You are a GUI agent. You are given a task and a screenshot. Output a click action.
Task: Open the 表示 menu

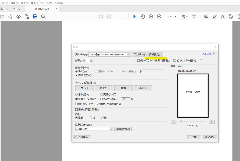25,3
